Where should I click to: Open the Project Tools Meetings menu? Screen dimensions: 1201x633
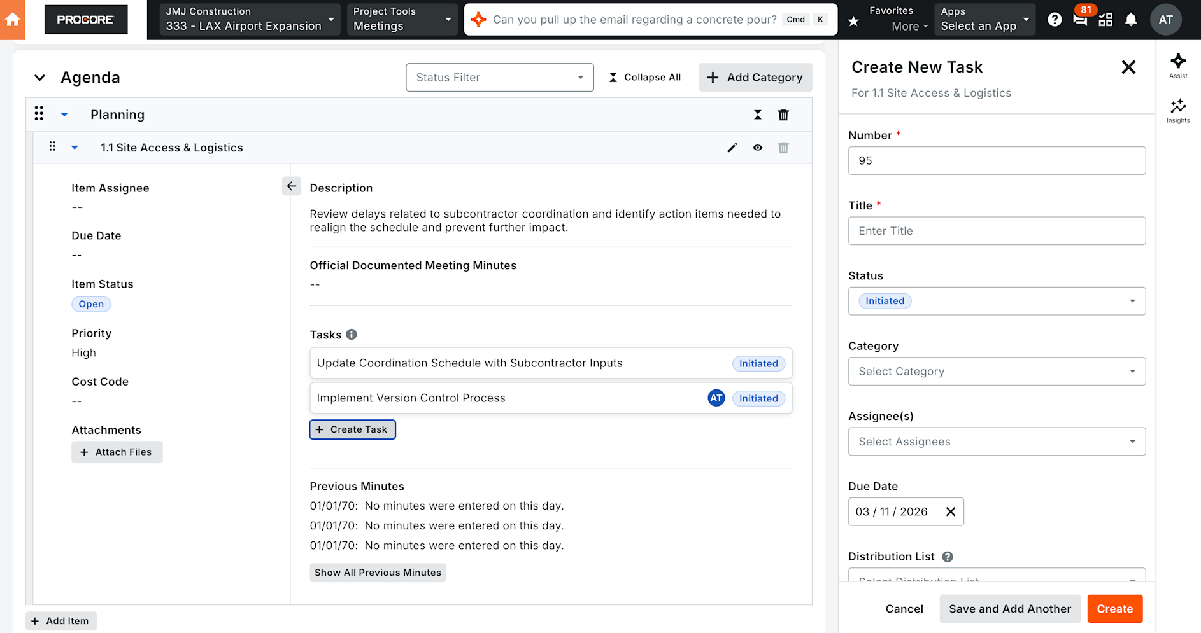point(402,19)
